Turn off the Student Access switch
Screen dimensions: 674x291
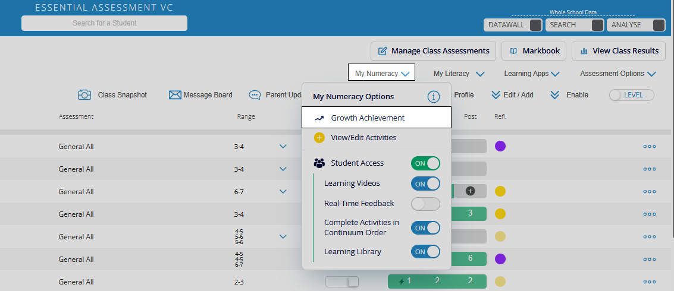coord(425,163)
